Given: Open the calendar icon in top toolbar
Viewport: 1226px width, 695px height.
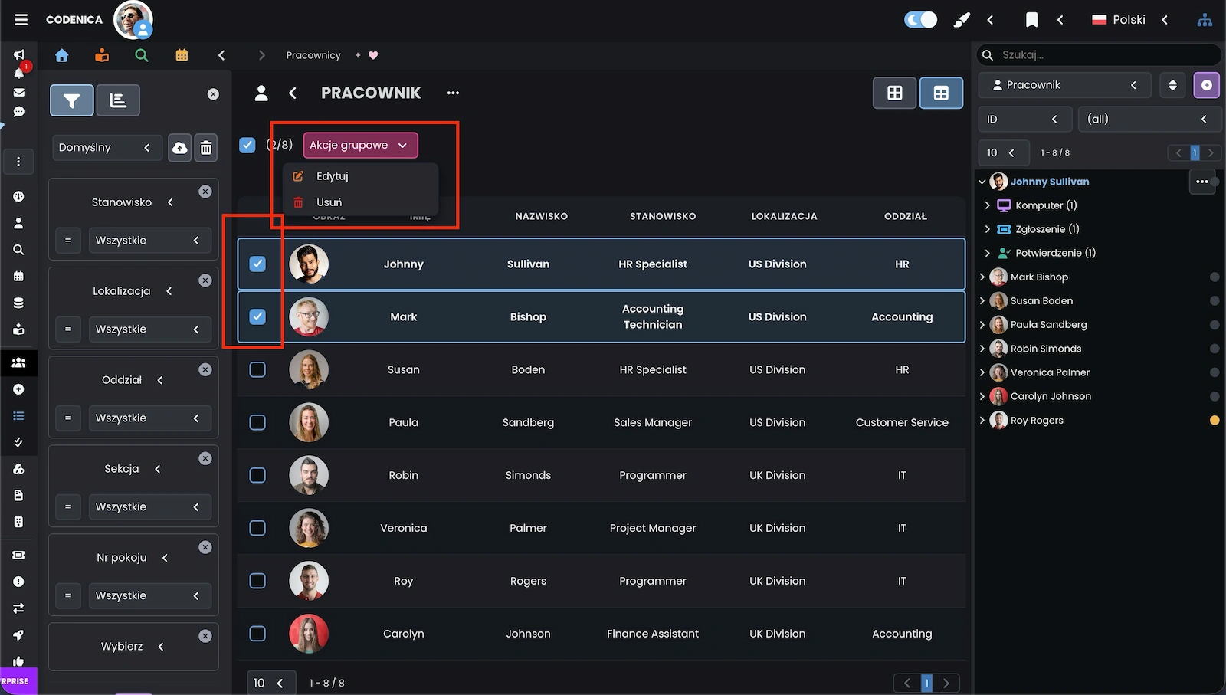Looking at the screenshot, I should [182, 55].
